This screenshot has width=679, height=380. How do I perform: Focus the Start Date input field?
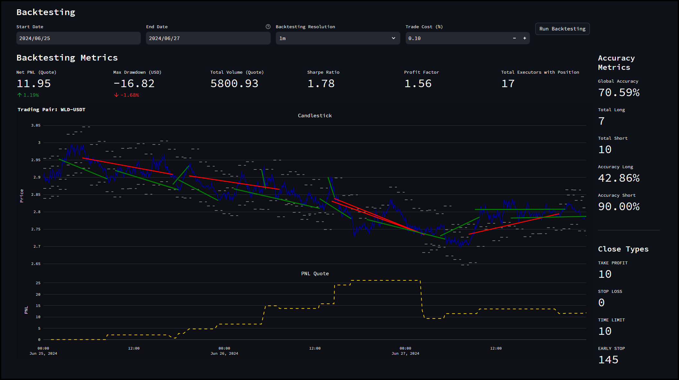point(78,38)
